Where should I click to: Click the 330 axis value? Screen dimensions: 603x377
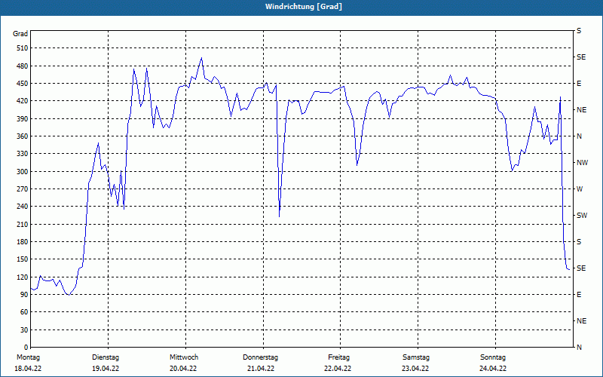click(x=23, y=154)
